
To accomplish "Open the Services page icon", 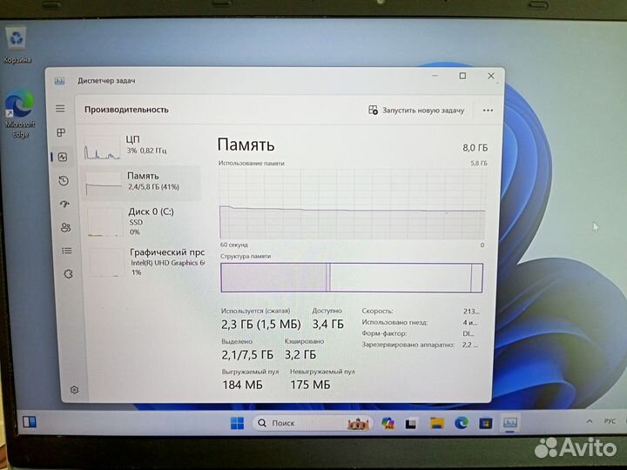I will [67, 273].
